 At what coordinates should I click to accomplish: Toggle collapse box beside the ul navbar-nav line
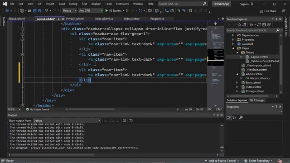(22, 34)
